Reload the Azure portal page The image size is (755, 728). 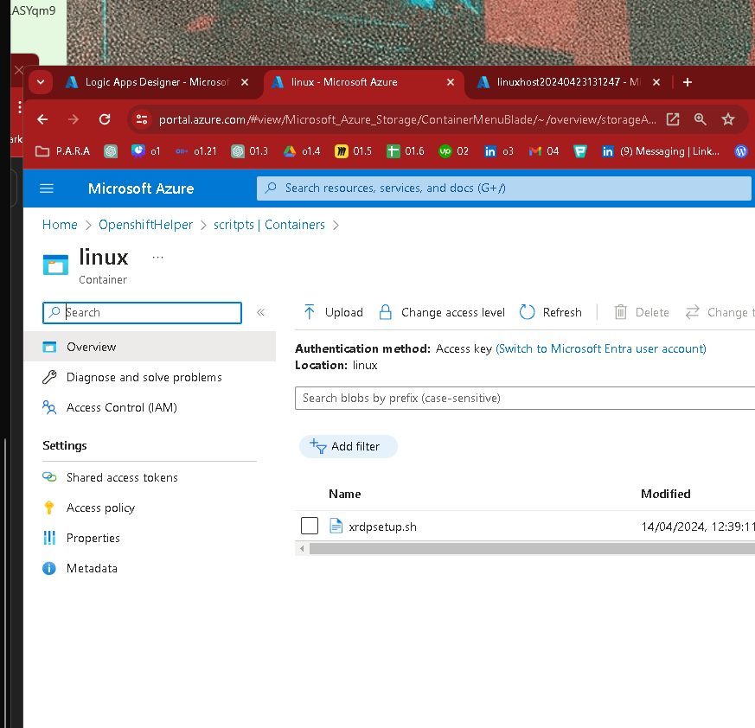click(x=105, y=119)
